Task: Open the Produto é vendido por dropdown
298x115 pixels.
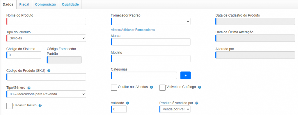Action: click(x=175, y=109)
